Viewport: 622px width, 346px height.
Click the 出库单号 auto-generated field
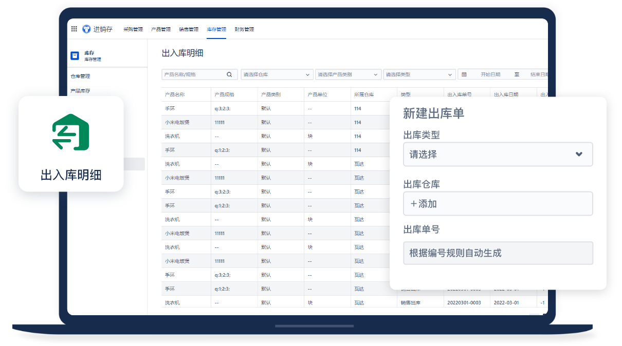point(498,253)
